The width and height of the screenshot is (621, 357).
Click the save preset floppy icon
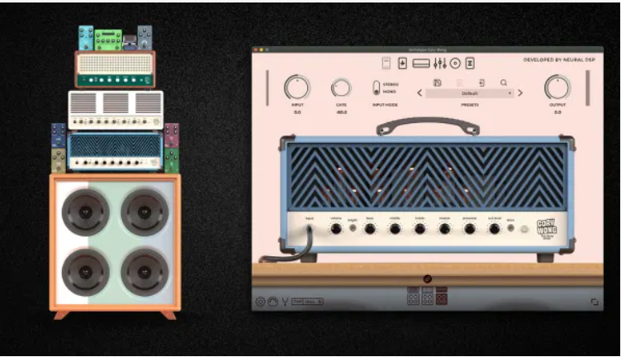(437, 83)
